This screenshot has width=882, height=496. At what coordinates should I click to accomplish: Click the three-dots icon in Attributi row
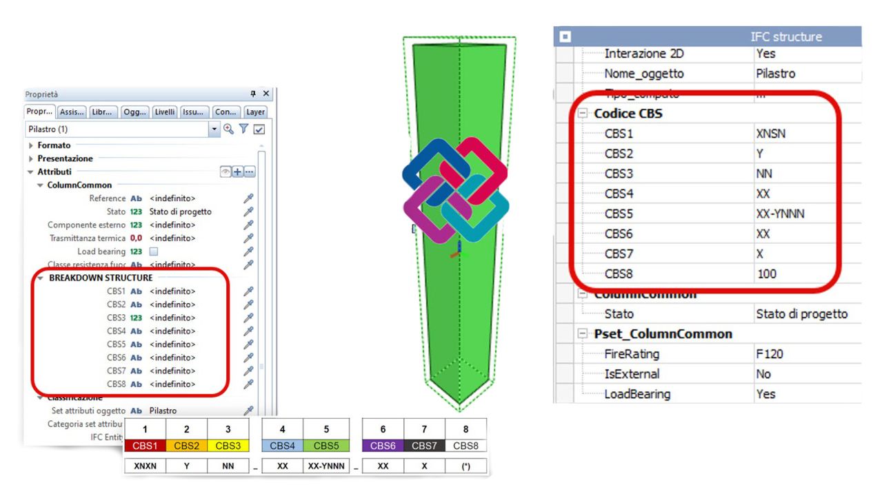click(249, 172)
